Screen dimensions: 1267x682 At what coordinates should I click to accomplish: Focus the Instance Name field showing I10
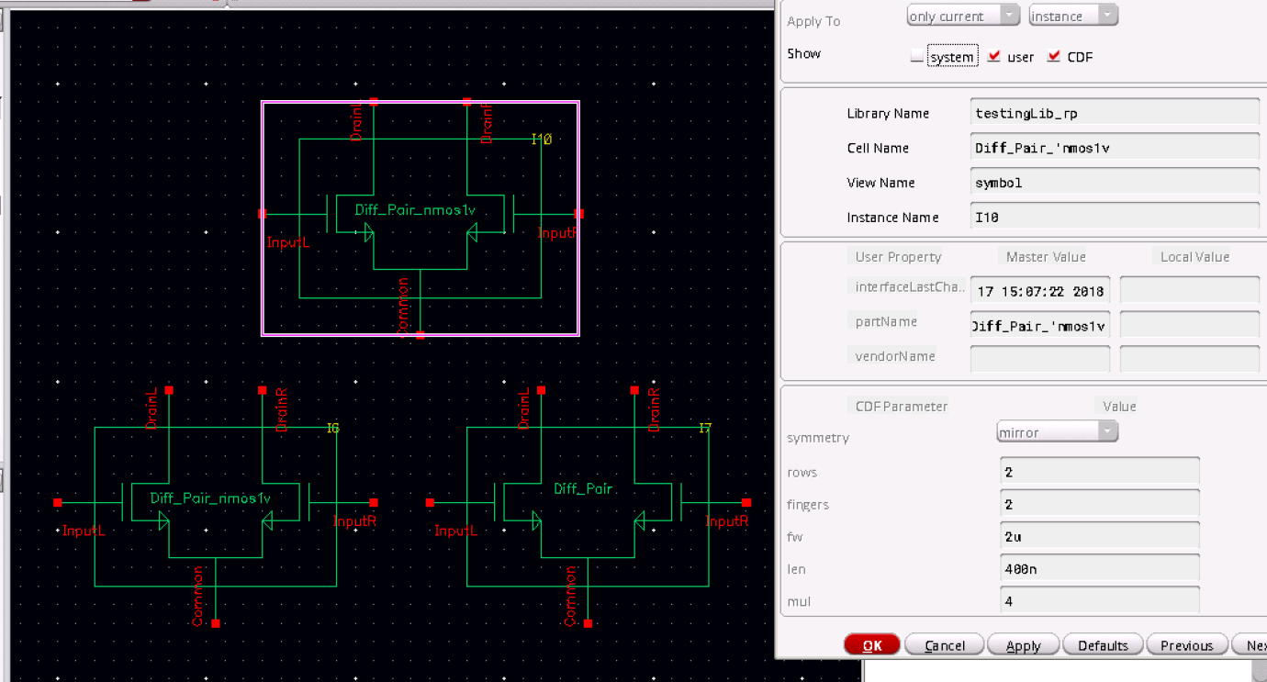click(1114, 217)
